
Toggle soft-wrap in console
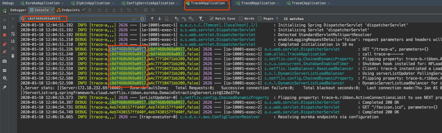[x=13, y=34]
